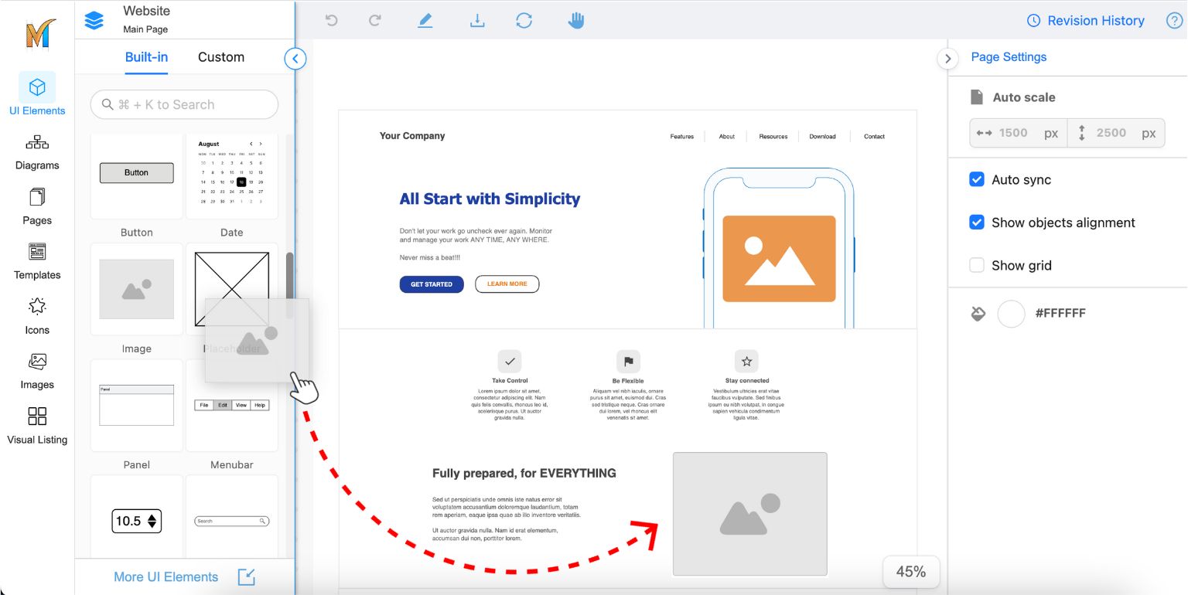Screen dimensions: 1188x595
Task: Enable the Show grid checkbox
Action: (x=977, y=265)
